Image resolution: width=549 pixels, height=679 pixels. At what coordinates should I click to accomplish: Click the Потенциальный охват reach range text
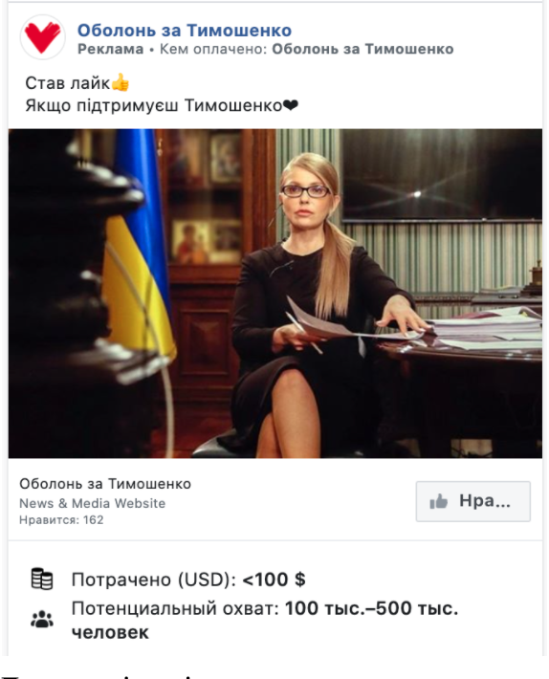[265, 620]
